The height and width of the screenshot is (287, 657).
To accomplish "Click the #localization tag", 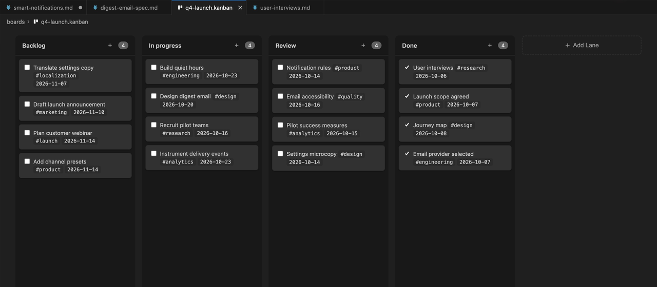I will tap(56, 75).
